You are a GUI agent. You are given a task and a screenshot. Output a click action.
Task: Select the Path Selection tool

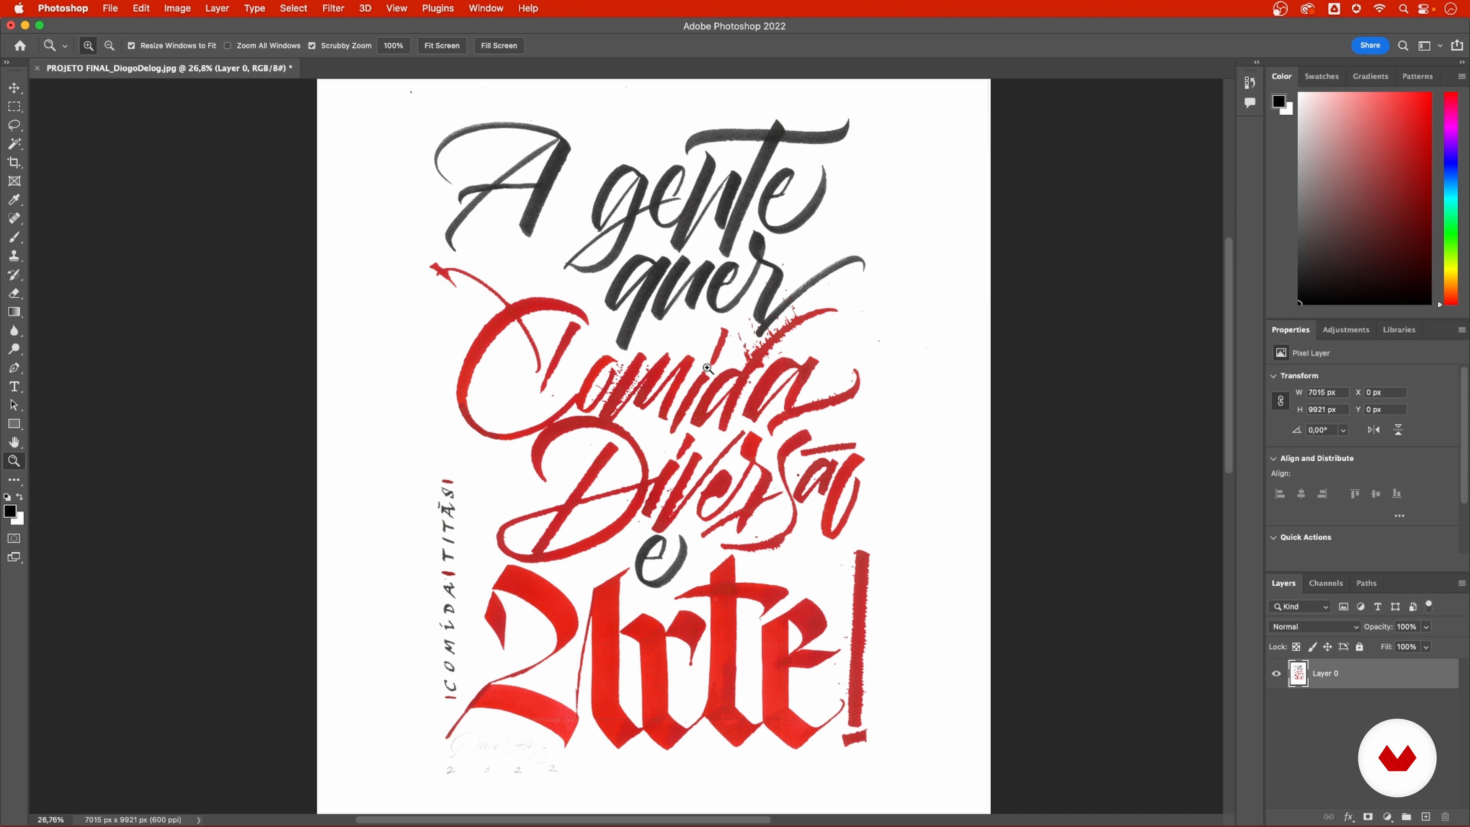pyautogui.click(x=14, y=405)
